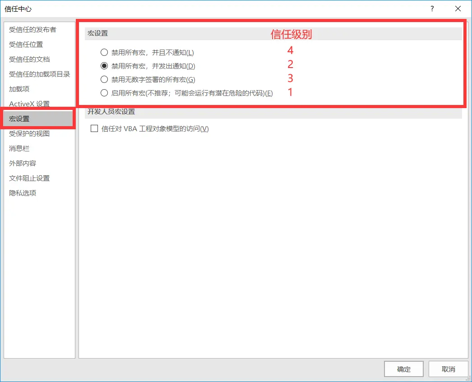This screenshot has height=382, width=472.
Task: Select 宏设置 in sidebar
Action: [19, 119]
